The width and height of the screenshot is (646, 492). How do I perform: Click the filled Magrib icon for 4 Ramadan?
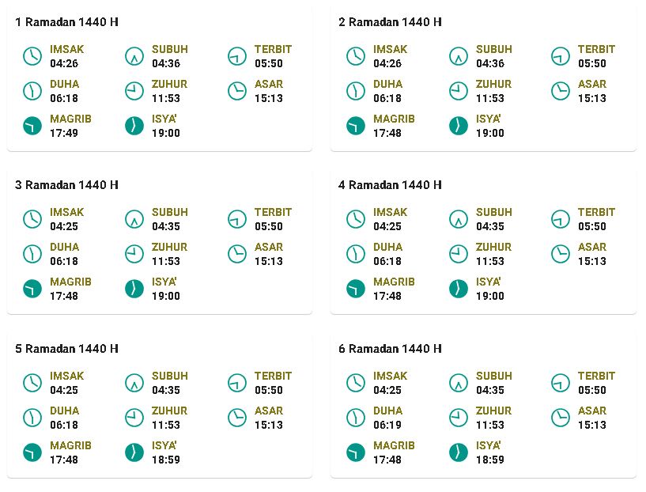point(356,289)
